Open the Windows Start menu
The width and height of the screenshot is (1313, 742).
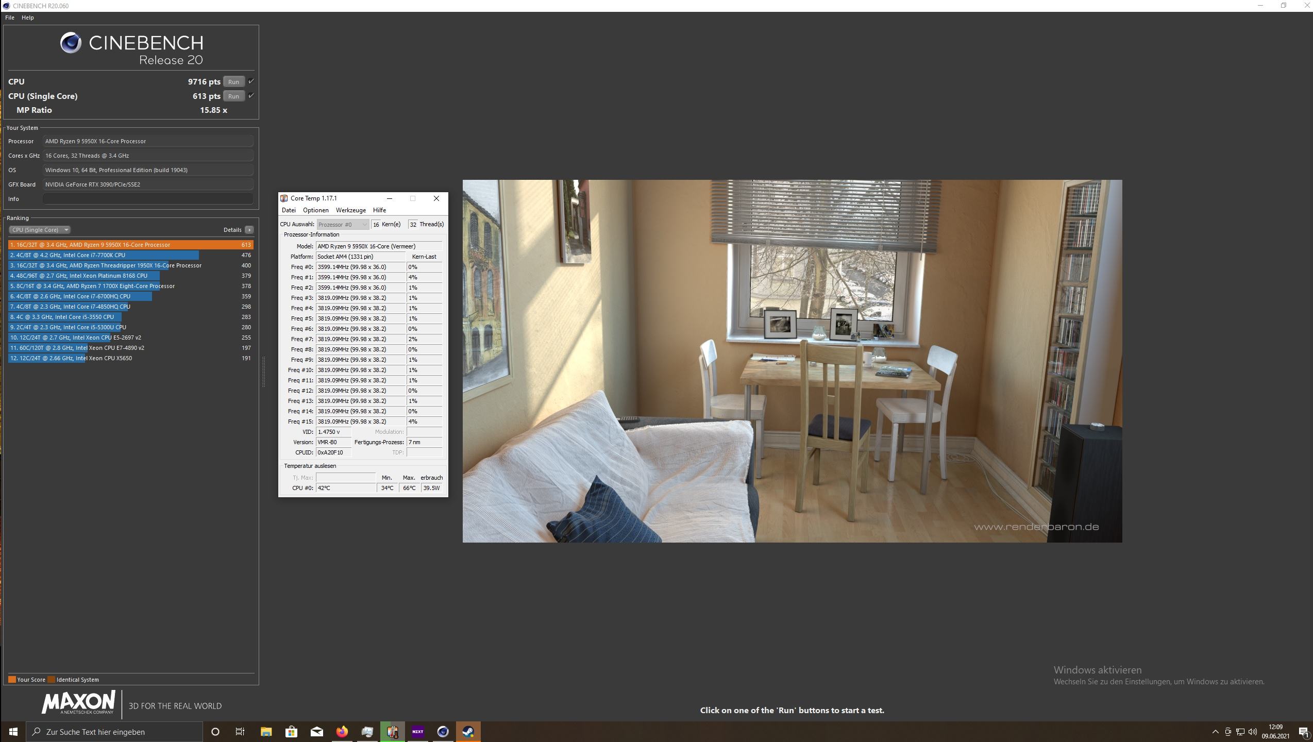(13, 732)
